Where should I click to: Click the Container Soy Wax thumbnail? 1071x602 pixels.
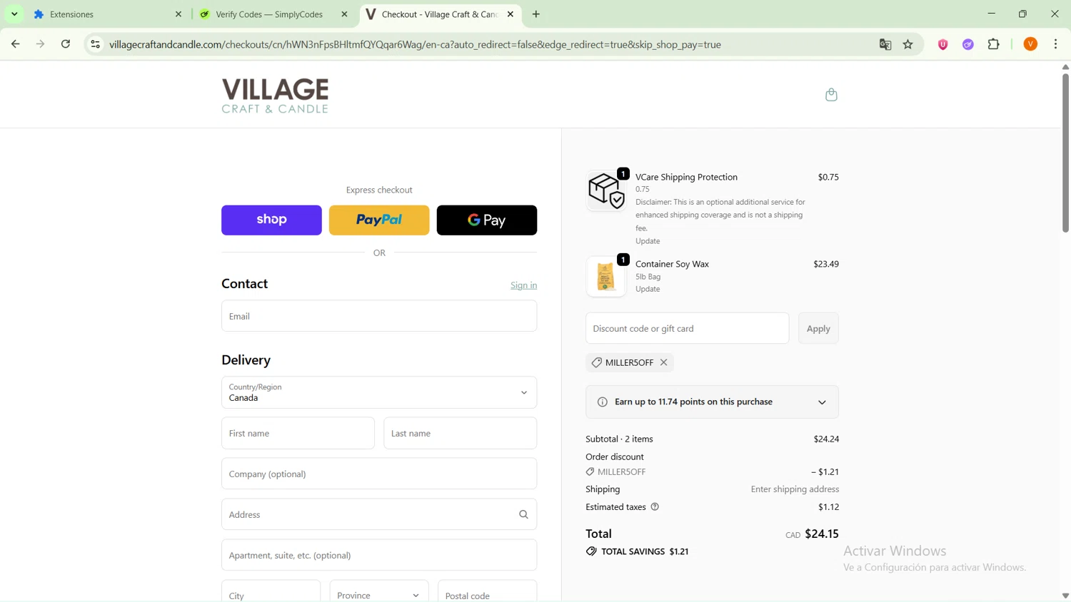tap(606, 277)
